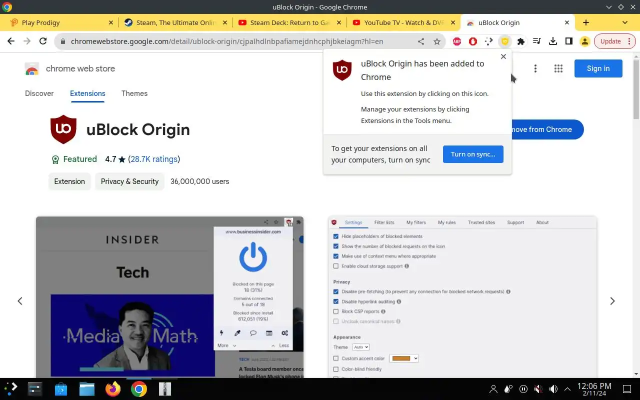Open the system settings sliders icon in the taskbar

(35, 388)
